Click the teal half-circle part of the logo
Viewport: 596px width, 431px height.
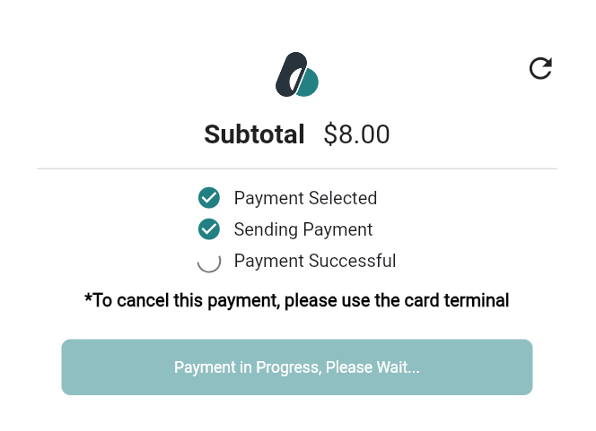click(x=309, y=84)
